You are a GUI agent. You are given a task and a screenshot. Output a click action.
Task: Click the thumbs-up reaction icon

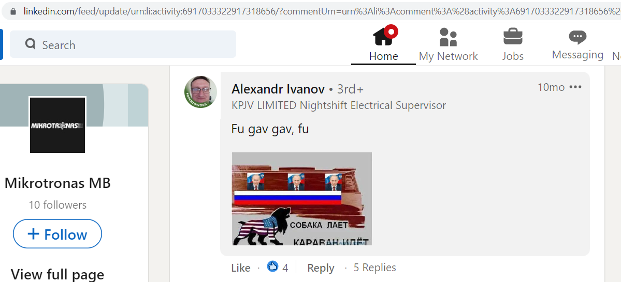(272, 267)
